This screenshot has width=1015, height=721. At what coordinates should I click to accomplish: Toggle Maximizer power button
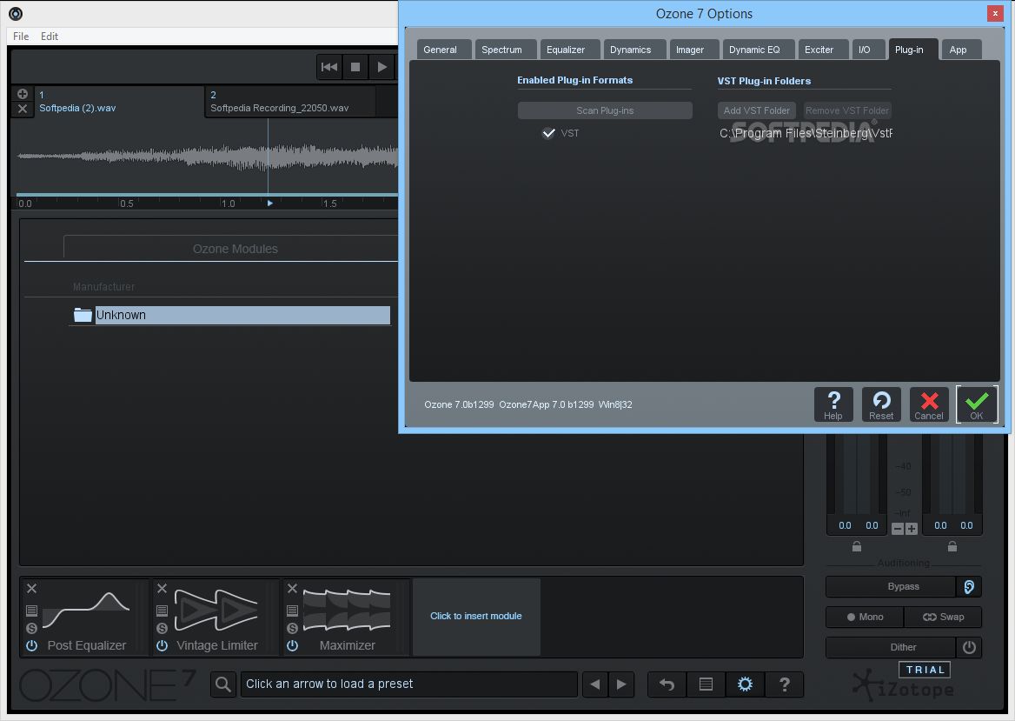(x=293, y=645)
